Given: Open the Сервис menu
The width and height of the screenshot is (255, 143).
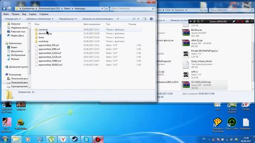Looking at the screenshot, I should click(x=33, y=14).
